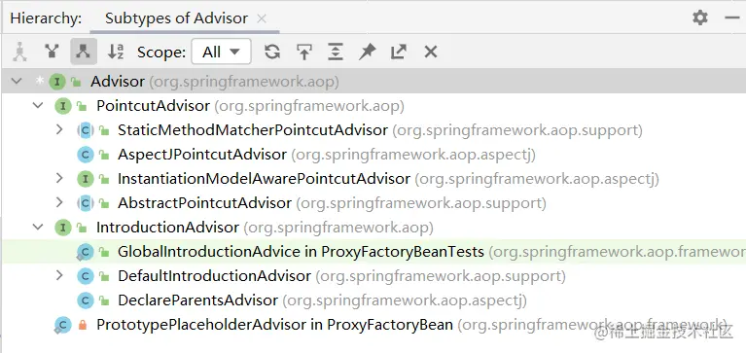
Task: Select PointcutAdvisor tree item
Action: tap(373, 106)
